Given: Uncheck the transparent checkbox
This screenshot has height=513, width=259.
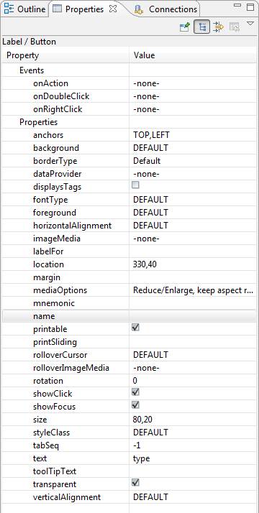Looking at the screenshot, I should [x=135, y=482].
